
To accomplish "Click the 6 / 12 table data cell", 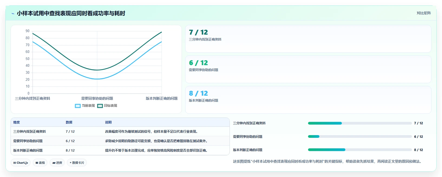I will coord(70,141).
